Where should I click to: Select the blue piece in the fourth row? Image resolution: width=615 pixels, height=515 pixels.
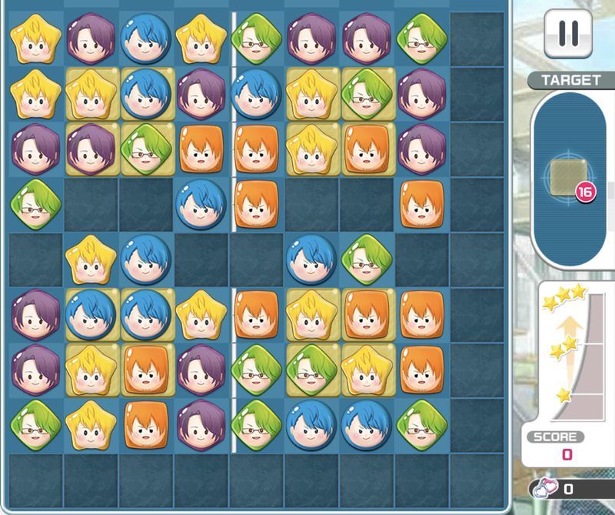point(201,205)
